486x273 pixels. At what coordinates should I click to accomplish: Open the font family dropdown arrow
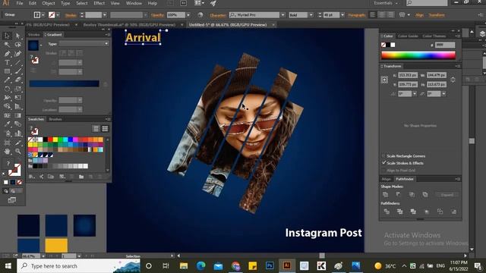[282, 15]
